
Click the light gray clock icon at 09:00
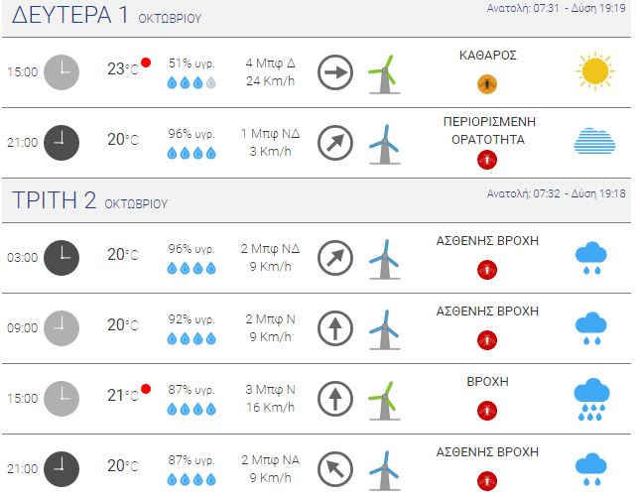pos(62,328)
